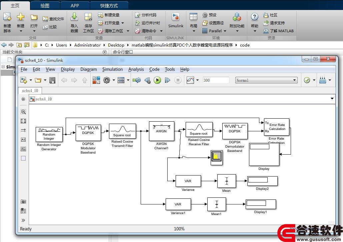Image resolution: width=343 pixels, height=242 pixels.
Task: Expand the Clear Commands dropdown arrow
Action: coord(161,31)
